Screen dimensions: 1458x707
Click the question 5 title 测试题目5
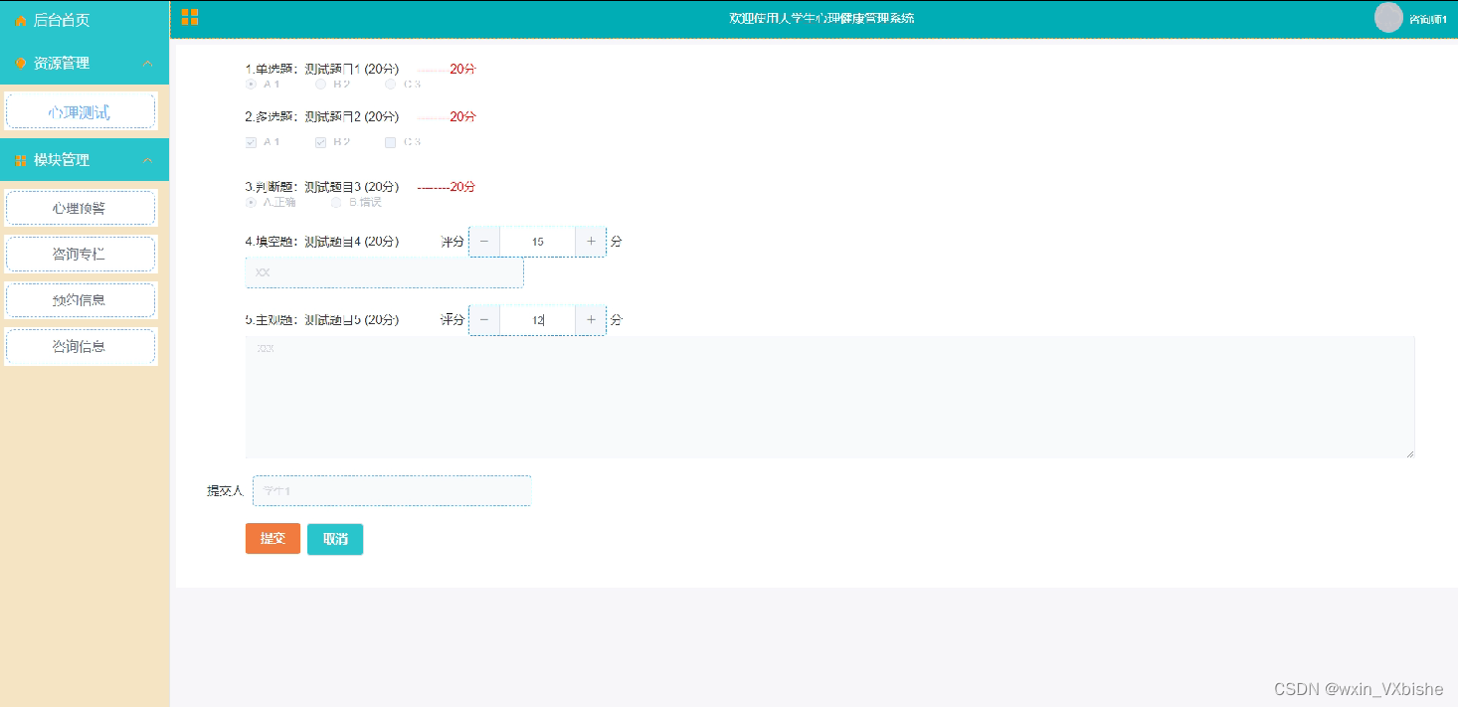pos(332,320)
